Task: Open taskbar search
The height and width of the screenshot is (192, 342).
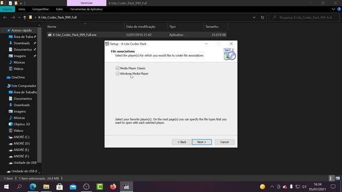Action: pyautogui.click(x=19, y=187)
